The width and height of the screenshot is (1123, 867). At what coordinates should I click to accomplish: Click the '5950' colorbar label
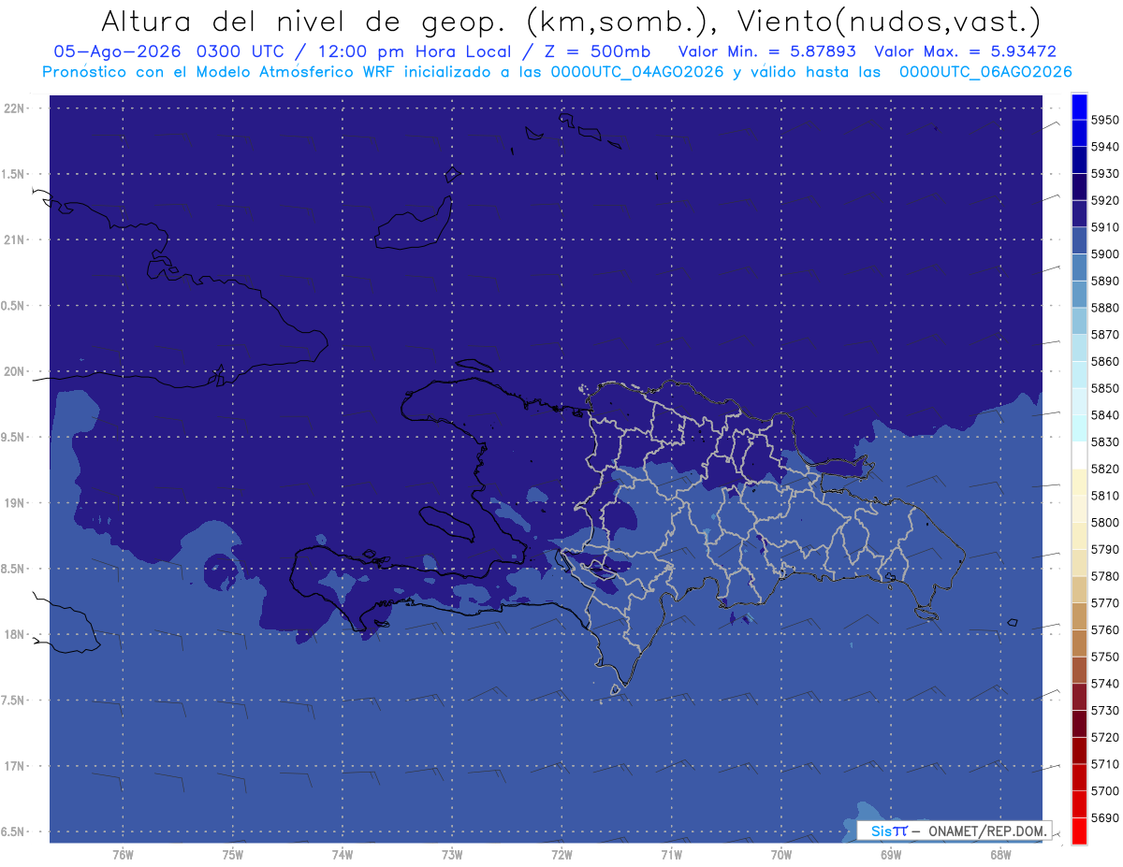pos(1105,121)
